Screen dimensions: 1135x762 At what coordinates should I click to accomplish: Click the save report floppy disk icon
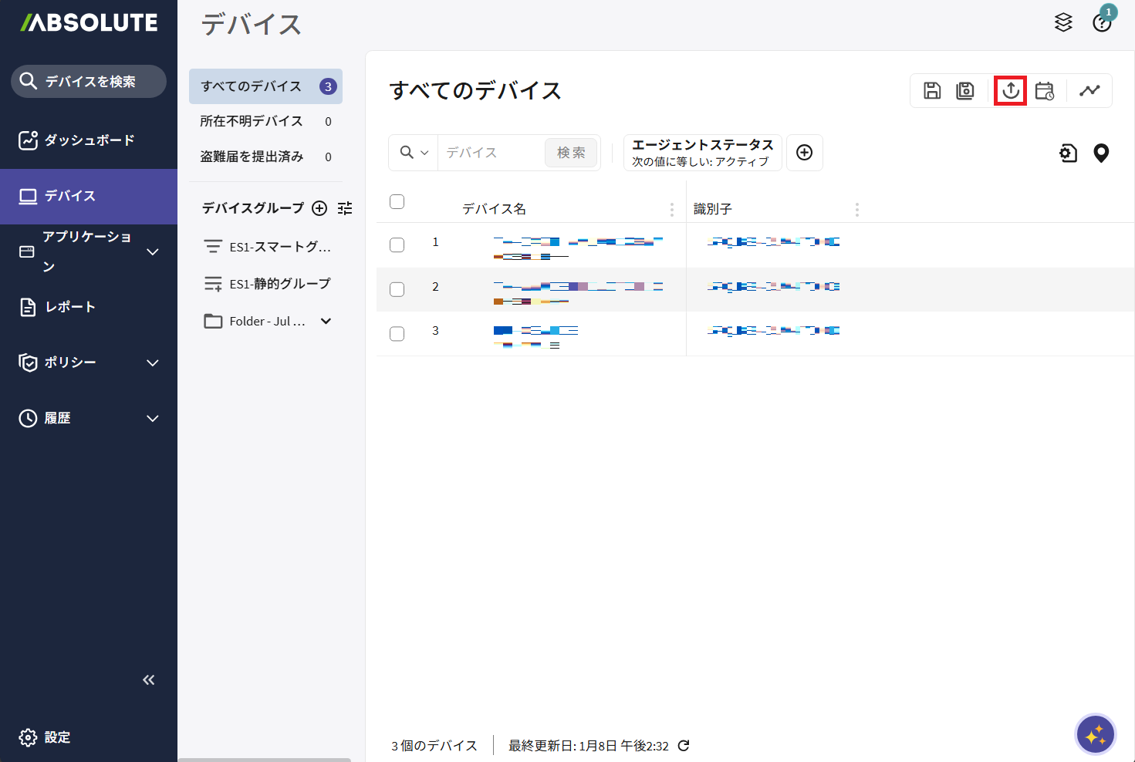932,91
